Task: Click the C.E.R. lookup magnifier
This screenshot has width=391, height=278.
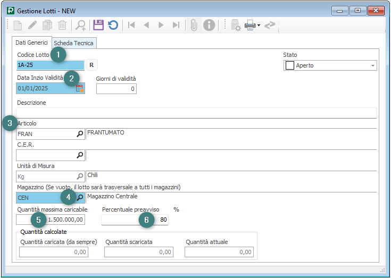Action: (x=80, y=155)
